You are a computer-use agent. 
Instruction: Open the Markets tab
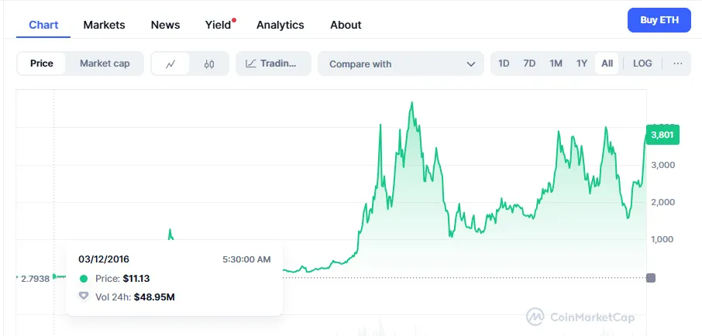click(104, 25)
